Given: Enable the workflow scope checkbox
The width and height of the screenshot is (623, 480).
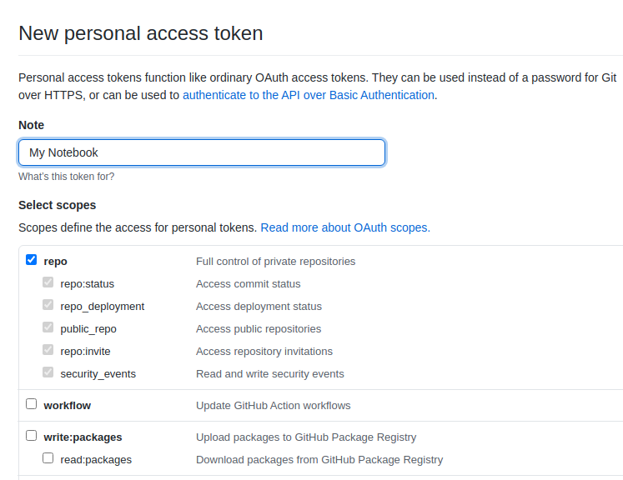Looking at the screenshot, I should tap(32, 404).
